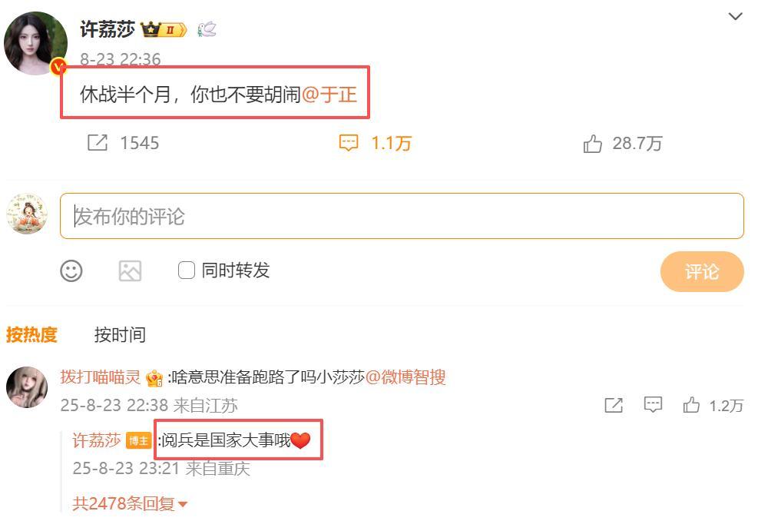Click the dove badge icon next to username
Image resolution: width=758 pixels, height=521 pixels.
(x=207, y=29)
